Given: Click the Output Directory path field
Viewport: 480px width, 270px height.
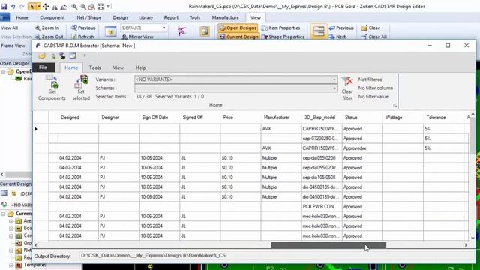Looking at the screenshot, I should 275,255.
